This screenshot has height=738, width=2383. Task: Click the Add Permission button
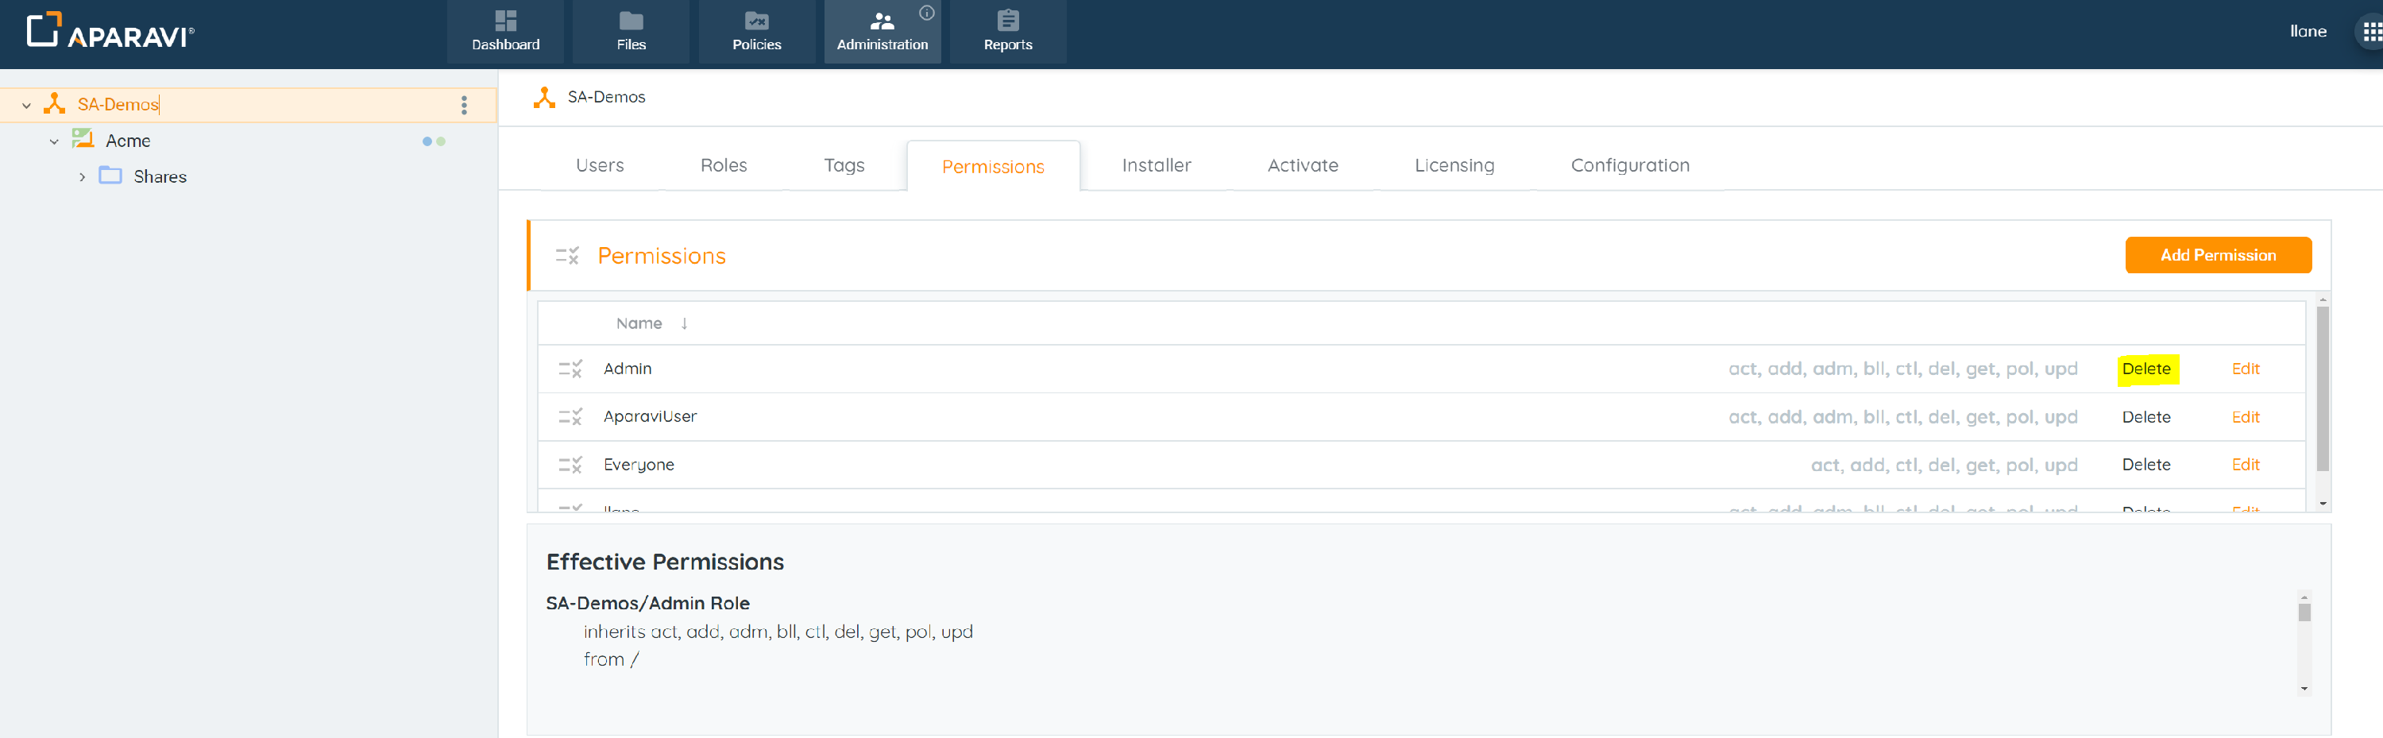2216,255
